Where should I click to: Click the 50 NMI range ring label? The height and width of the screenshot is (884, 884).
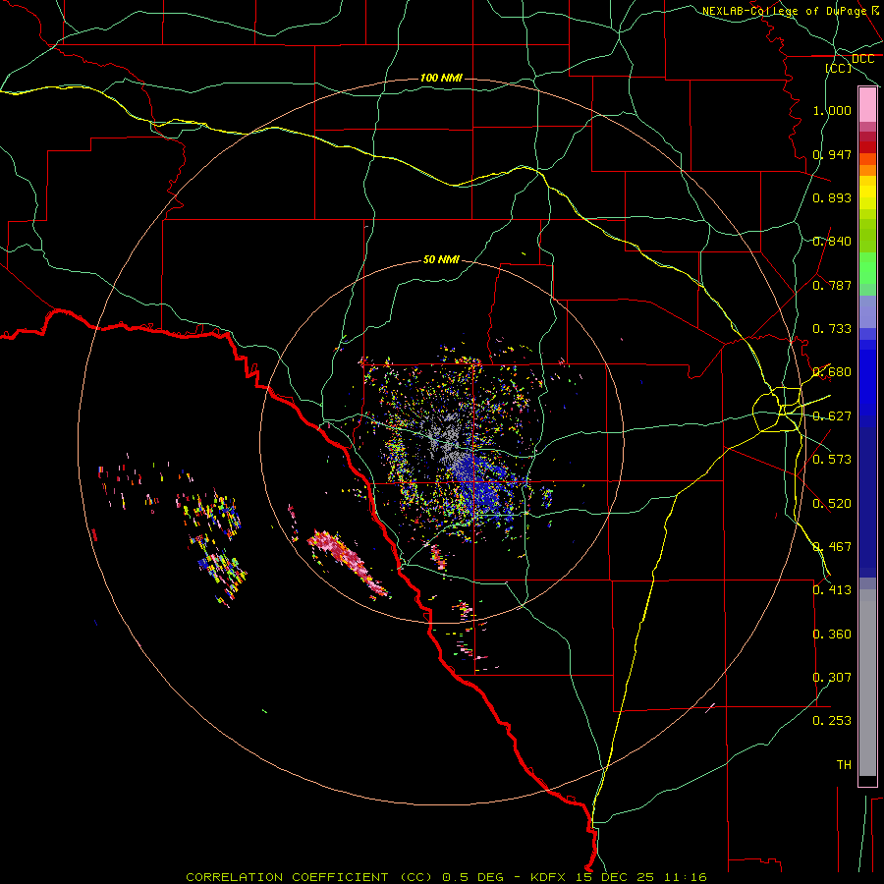[441, 259]
